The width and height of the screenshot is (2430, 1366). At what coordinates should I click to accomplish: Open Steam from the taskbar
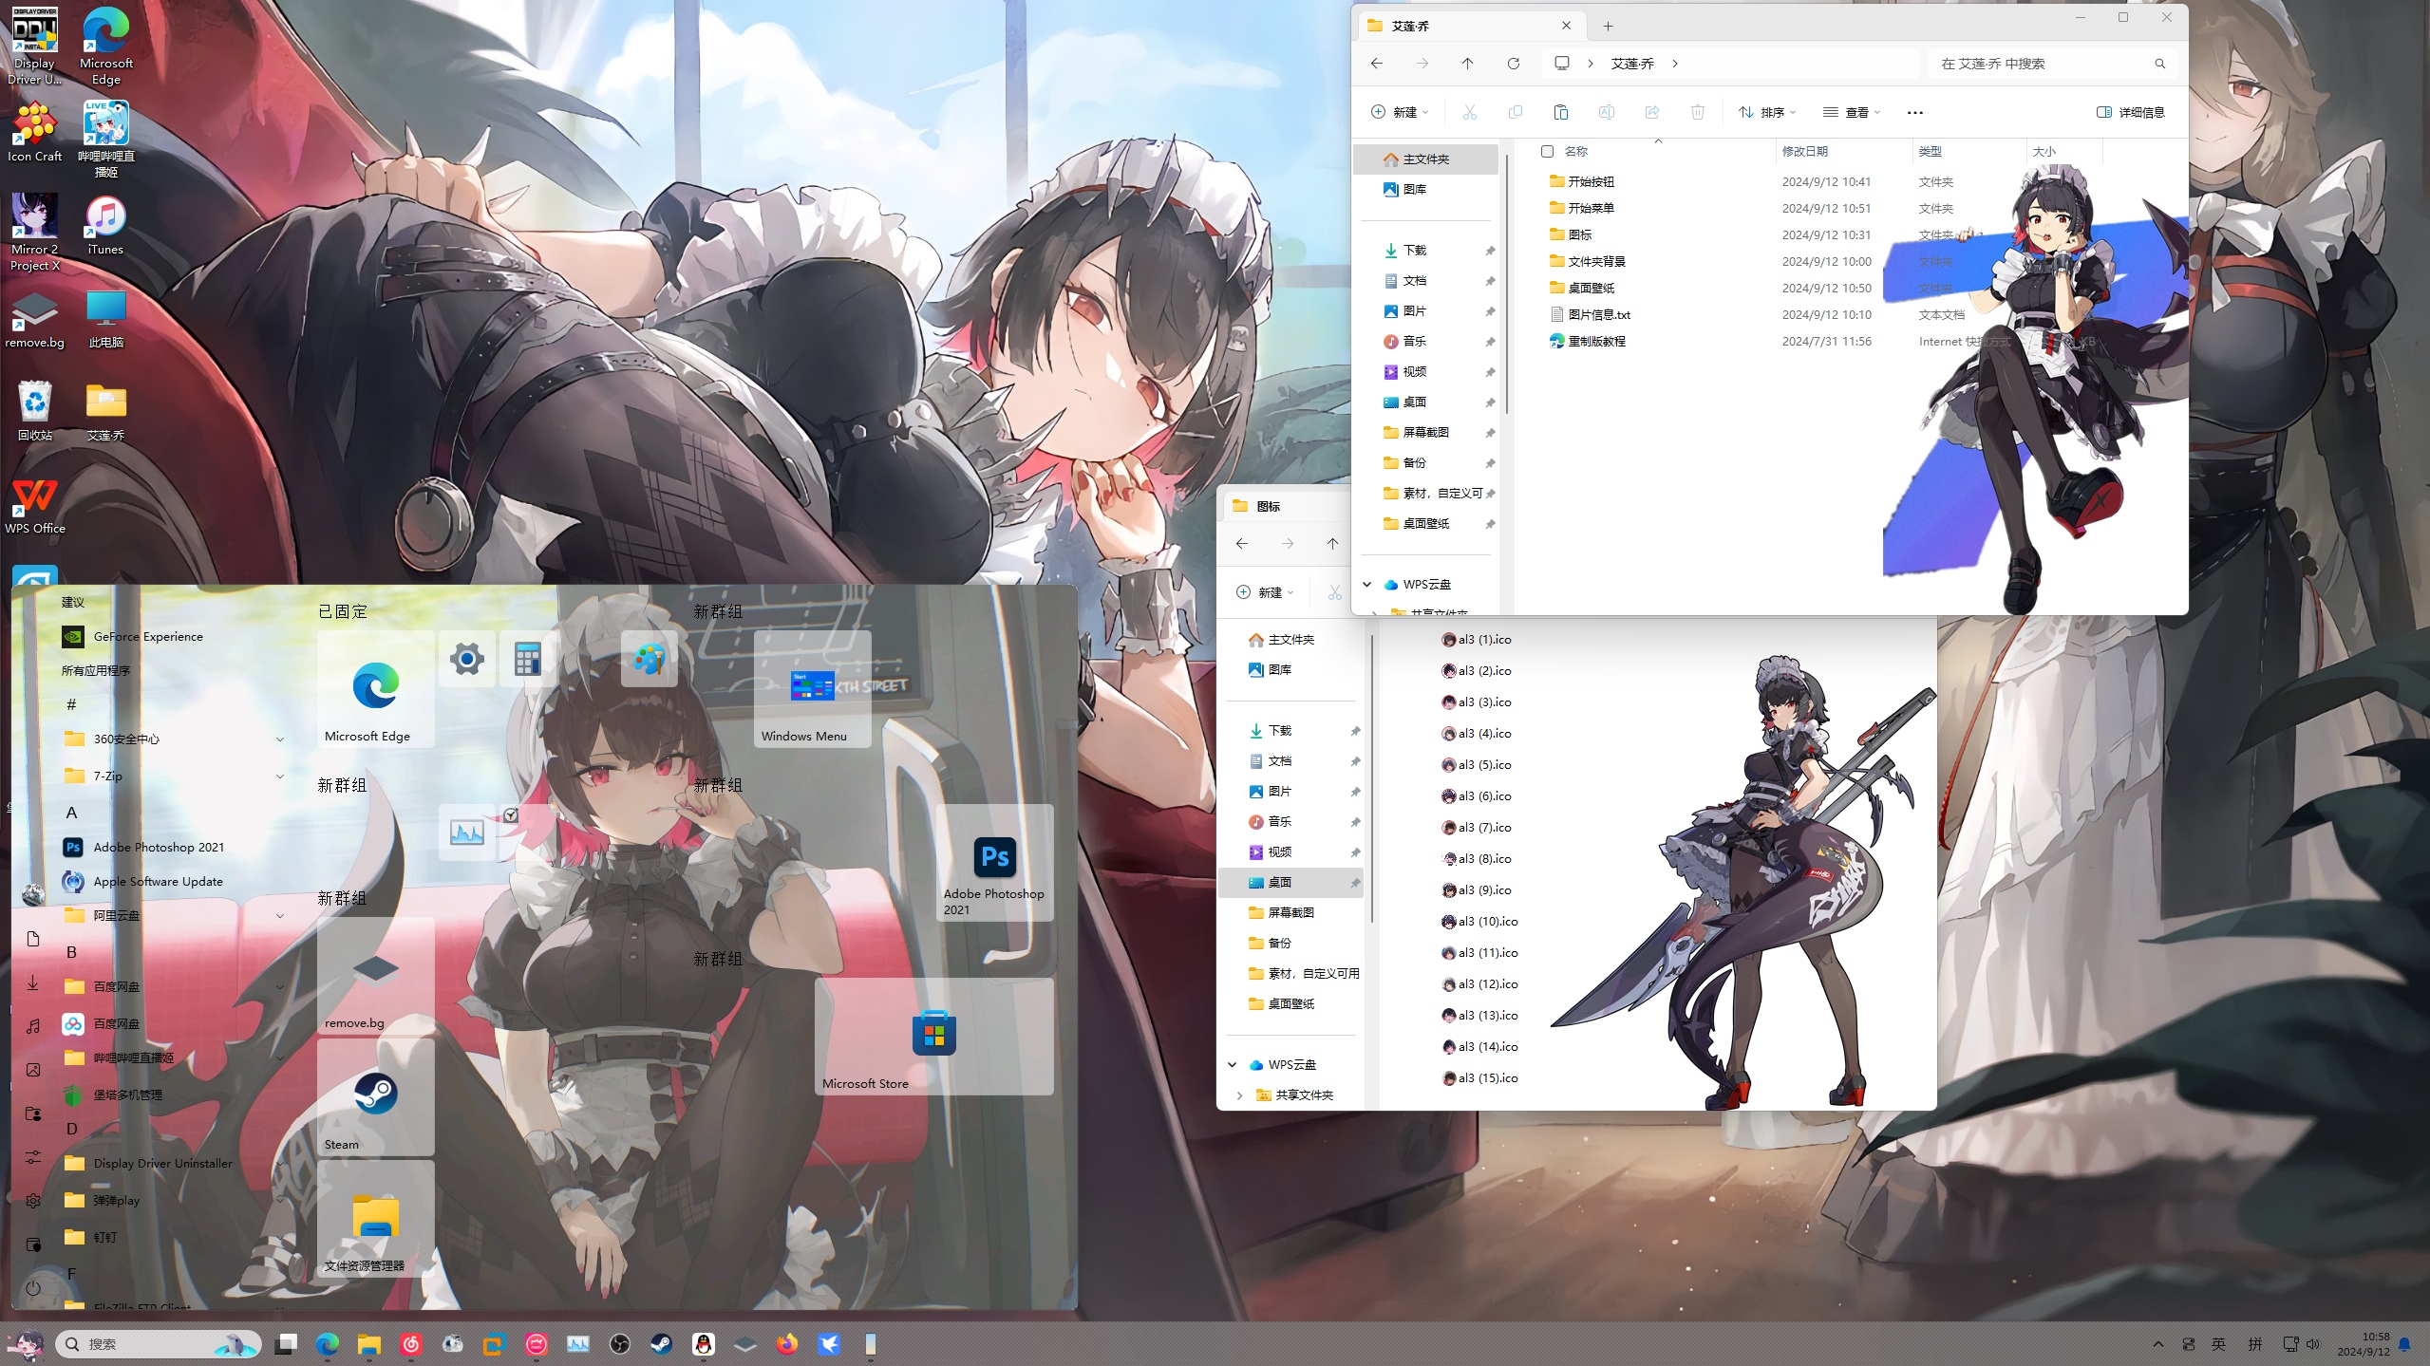661,1344
